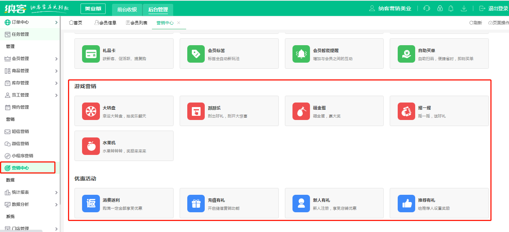The width and height of the screenshot is (509, 232).
Task: Switch to 会员信息 tab
Action: [105, 23]
